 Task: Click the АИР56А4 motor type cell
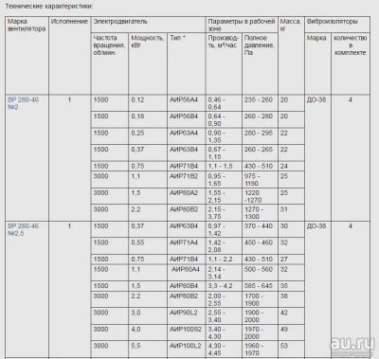pos(186,103)
